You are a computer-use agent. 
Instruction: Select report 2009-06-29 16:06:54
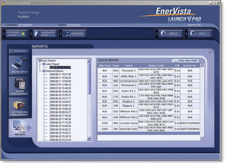click(x=60, y=126)
